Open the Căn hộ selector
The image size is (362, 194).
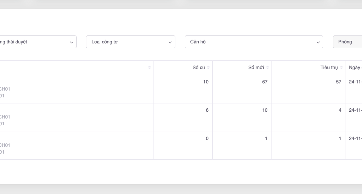tap(254, 42)
